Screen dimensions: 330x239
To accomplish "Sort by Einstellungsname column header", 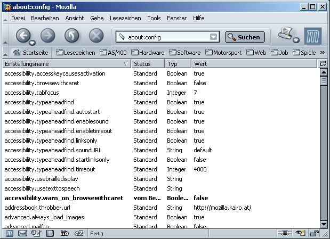I will click(x=67, y=64).
